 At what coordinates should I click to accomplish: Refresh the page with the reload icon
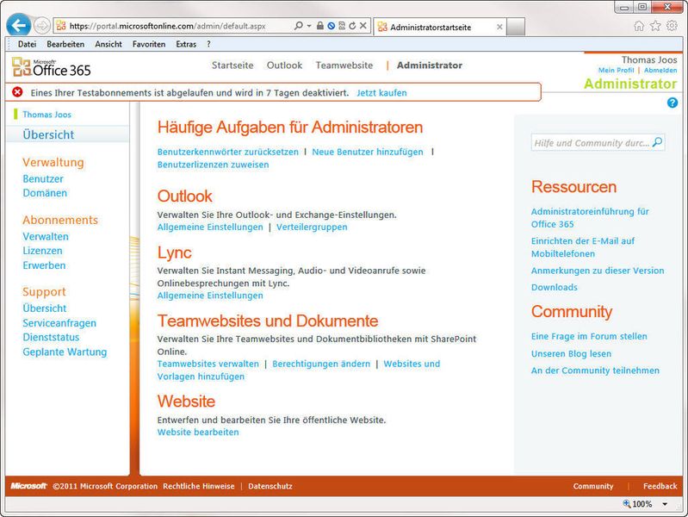coord(352,26)
